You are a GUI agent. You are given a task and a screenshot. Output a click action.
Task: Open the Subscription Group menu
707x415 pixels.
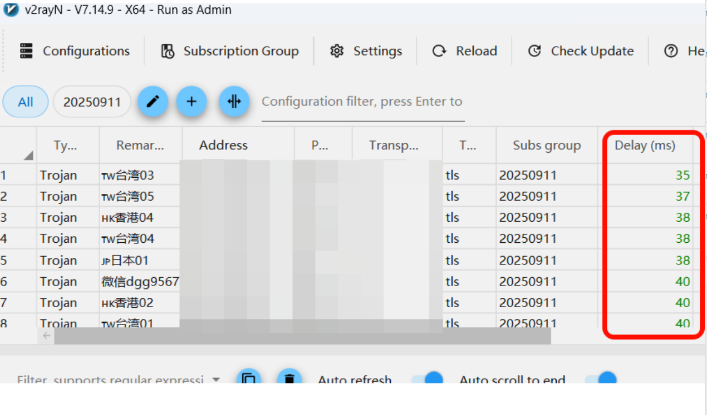point(229,51)
